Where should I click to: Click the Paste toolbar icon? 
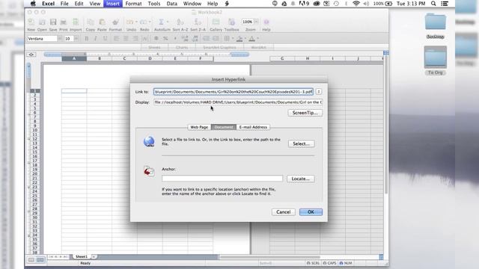click(x=102, y=22)
